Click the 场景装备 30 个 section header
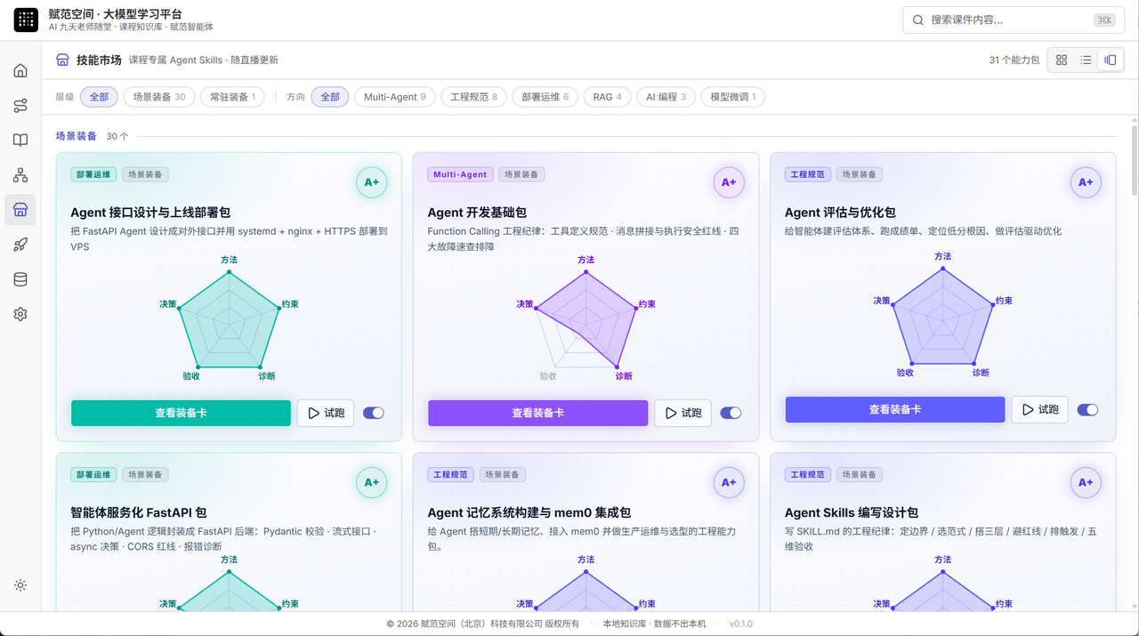This screenshot has width=1139, height=636. click(x=93, y=136)
